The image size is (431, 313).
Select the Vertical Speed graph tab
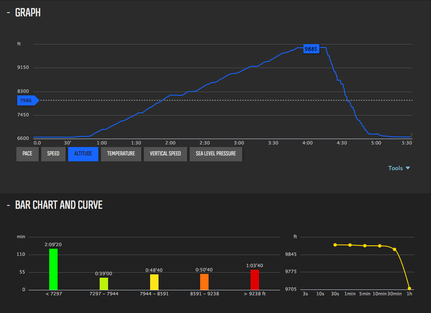point(165,154)
